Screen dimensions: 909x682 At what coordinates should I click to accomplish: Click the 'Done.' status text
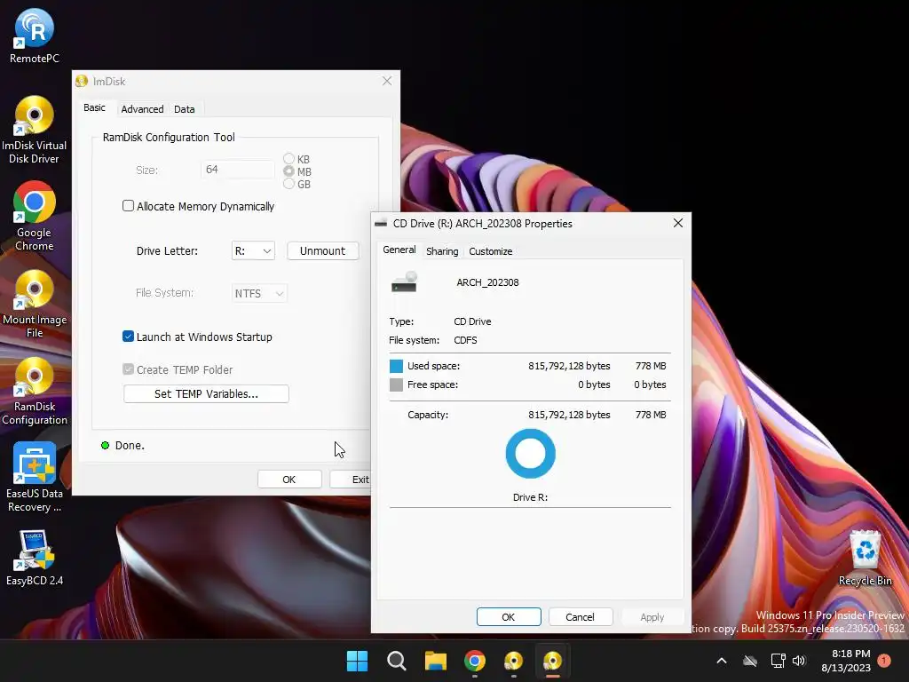(x=130, y=446)
